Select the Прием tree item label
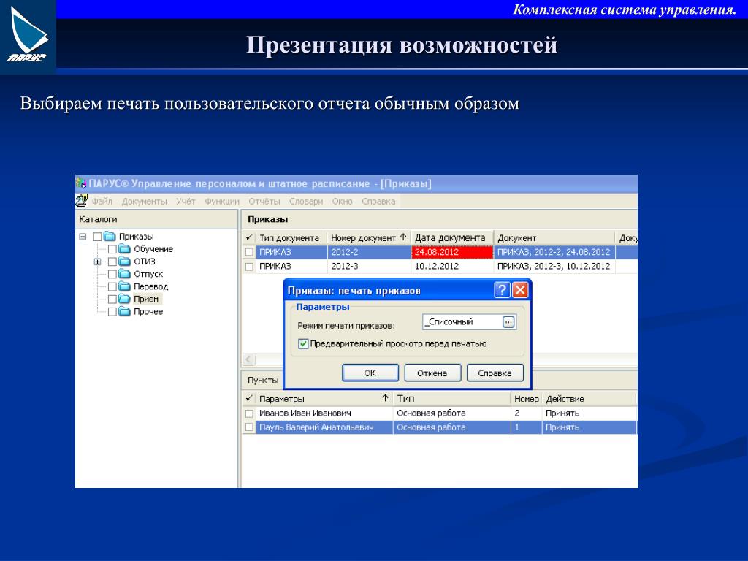The height and width of the screenshot is (561, 748). point(146,299)
